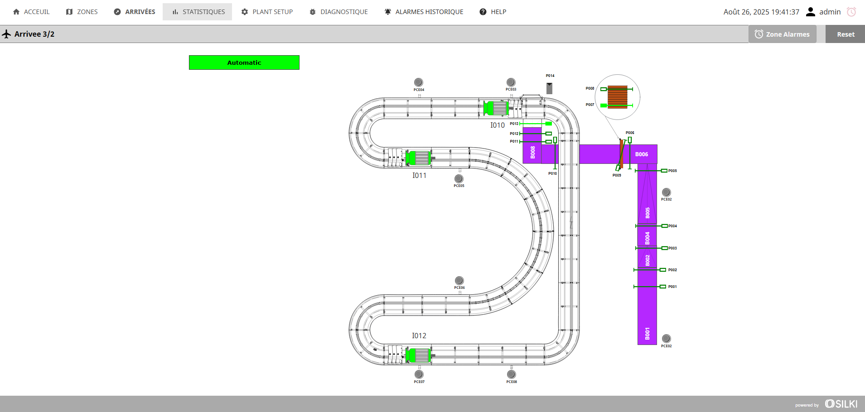The image size is (865, 412).
Task: Click the P013 photocell sensor
Action: pyautogui.click(x=536, y=124)
